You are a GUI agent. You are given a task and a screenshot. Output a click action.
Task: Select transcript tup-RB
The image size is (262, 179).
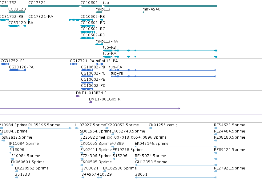pos(160,51)
